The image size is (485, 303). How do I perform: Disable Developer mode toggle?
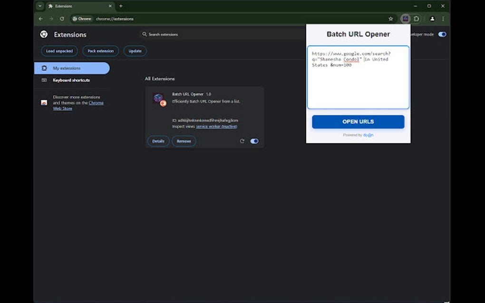click(442, 34)
